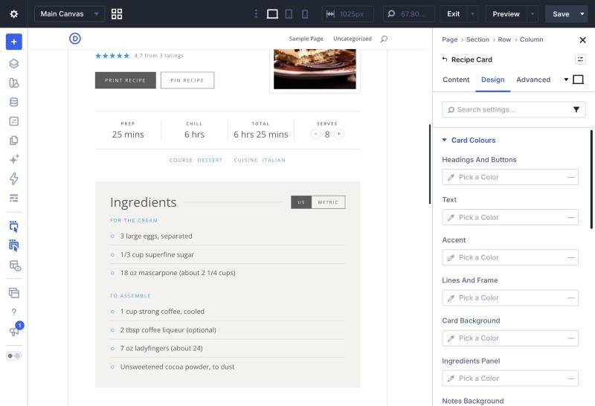Click the Preview button

[506, 14]
